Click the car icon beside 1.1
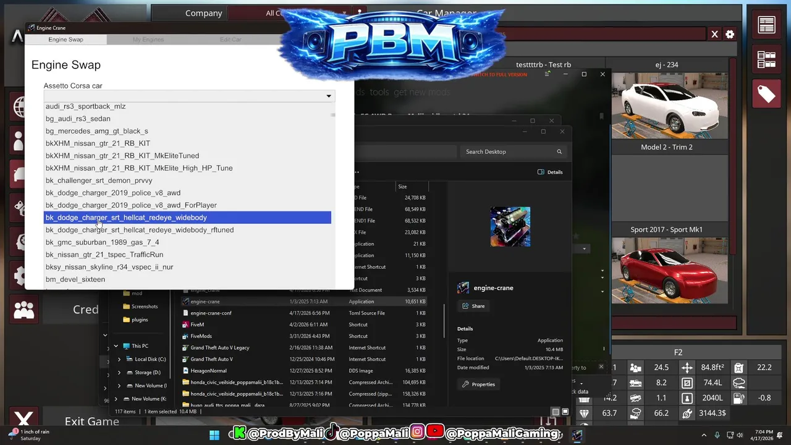The image size is (791, 445). (x=635, y=399)
